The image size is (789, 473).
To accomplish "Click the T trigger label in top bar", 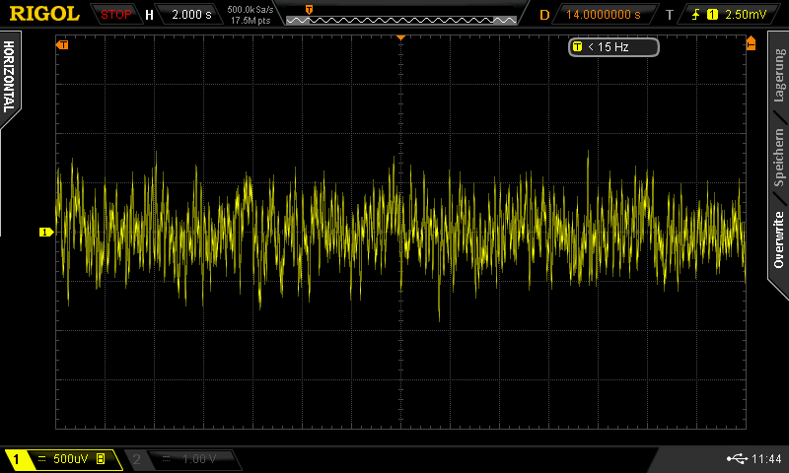I will pyautogui.click(x=670, y=15).
